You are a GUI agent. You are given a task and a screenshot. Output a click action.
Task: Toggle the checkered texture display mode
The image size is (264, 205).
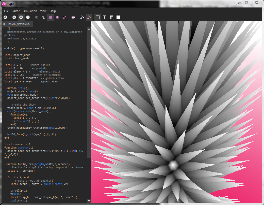(x=64, y=17)
